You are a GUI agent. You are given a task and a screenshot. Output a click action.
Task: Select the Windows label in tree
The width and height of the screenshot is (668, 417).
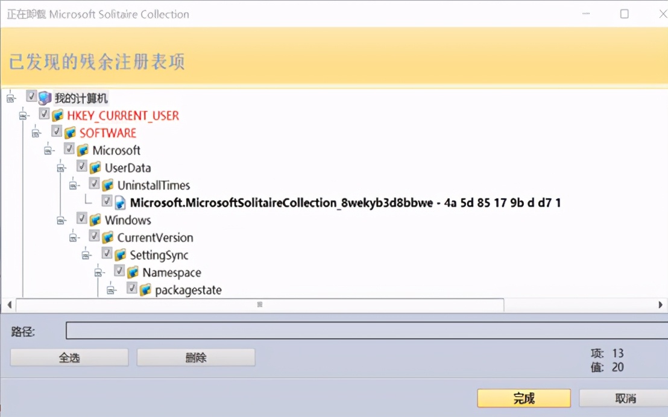pyautogui.click(x=128, y=221)
